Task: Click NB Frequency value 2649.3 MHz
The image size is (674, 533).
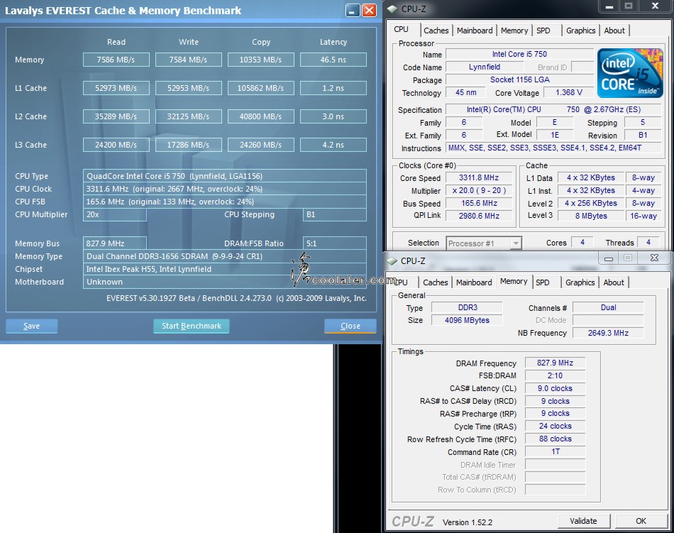Action: (x=608, y=333)
